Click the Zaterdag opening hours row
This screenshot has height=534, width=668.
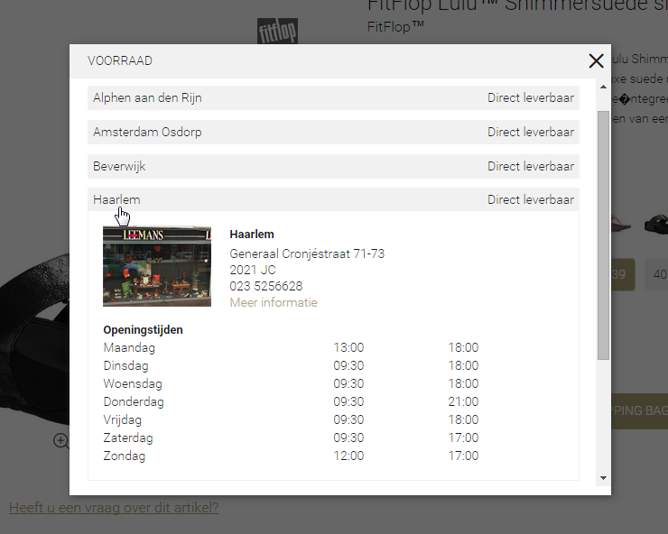(x=291, y=437)
